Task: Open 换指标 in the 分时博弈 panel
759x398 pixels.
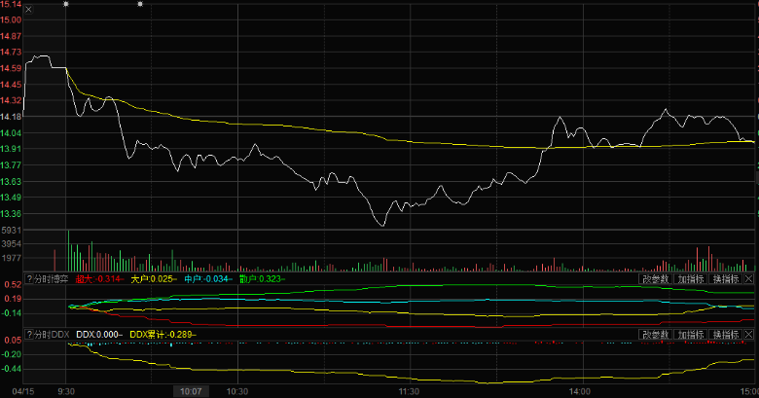Action: (x=726, y=279)
